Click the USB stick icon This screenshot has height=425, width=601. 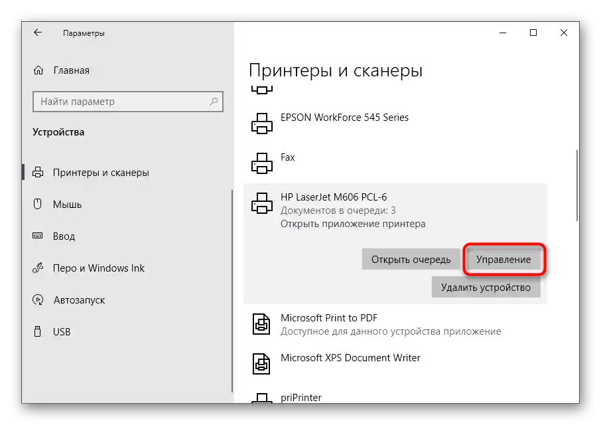click(37, 331)
